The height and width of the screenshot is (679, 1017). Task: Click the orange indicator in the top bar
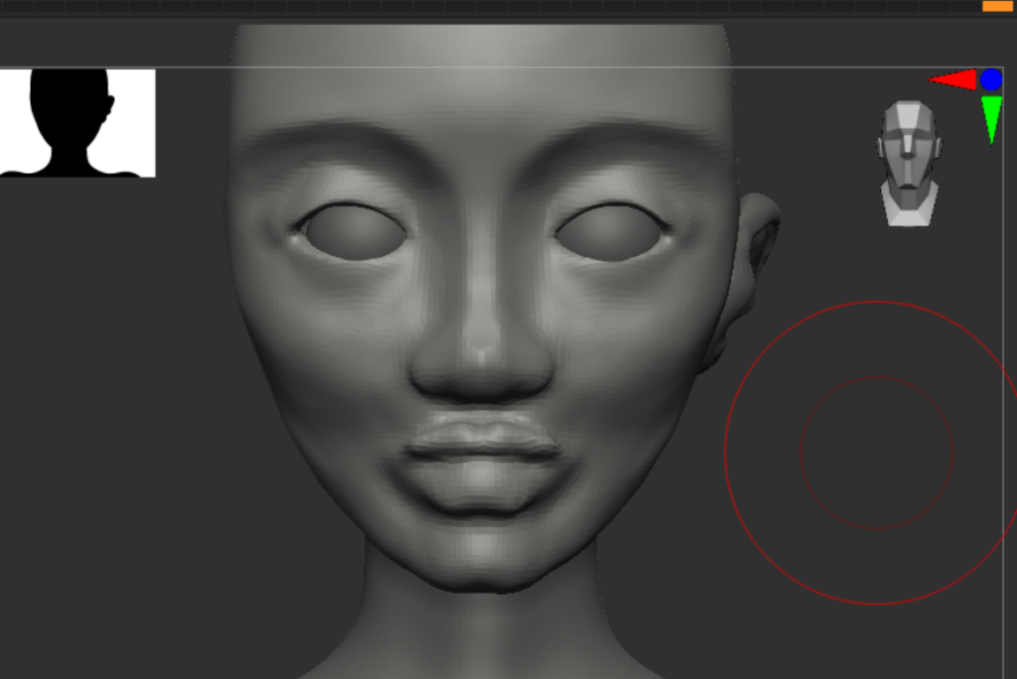click(x=996, y=6)
